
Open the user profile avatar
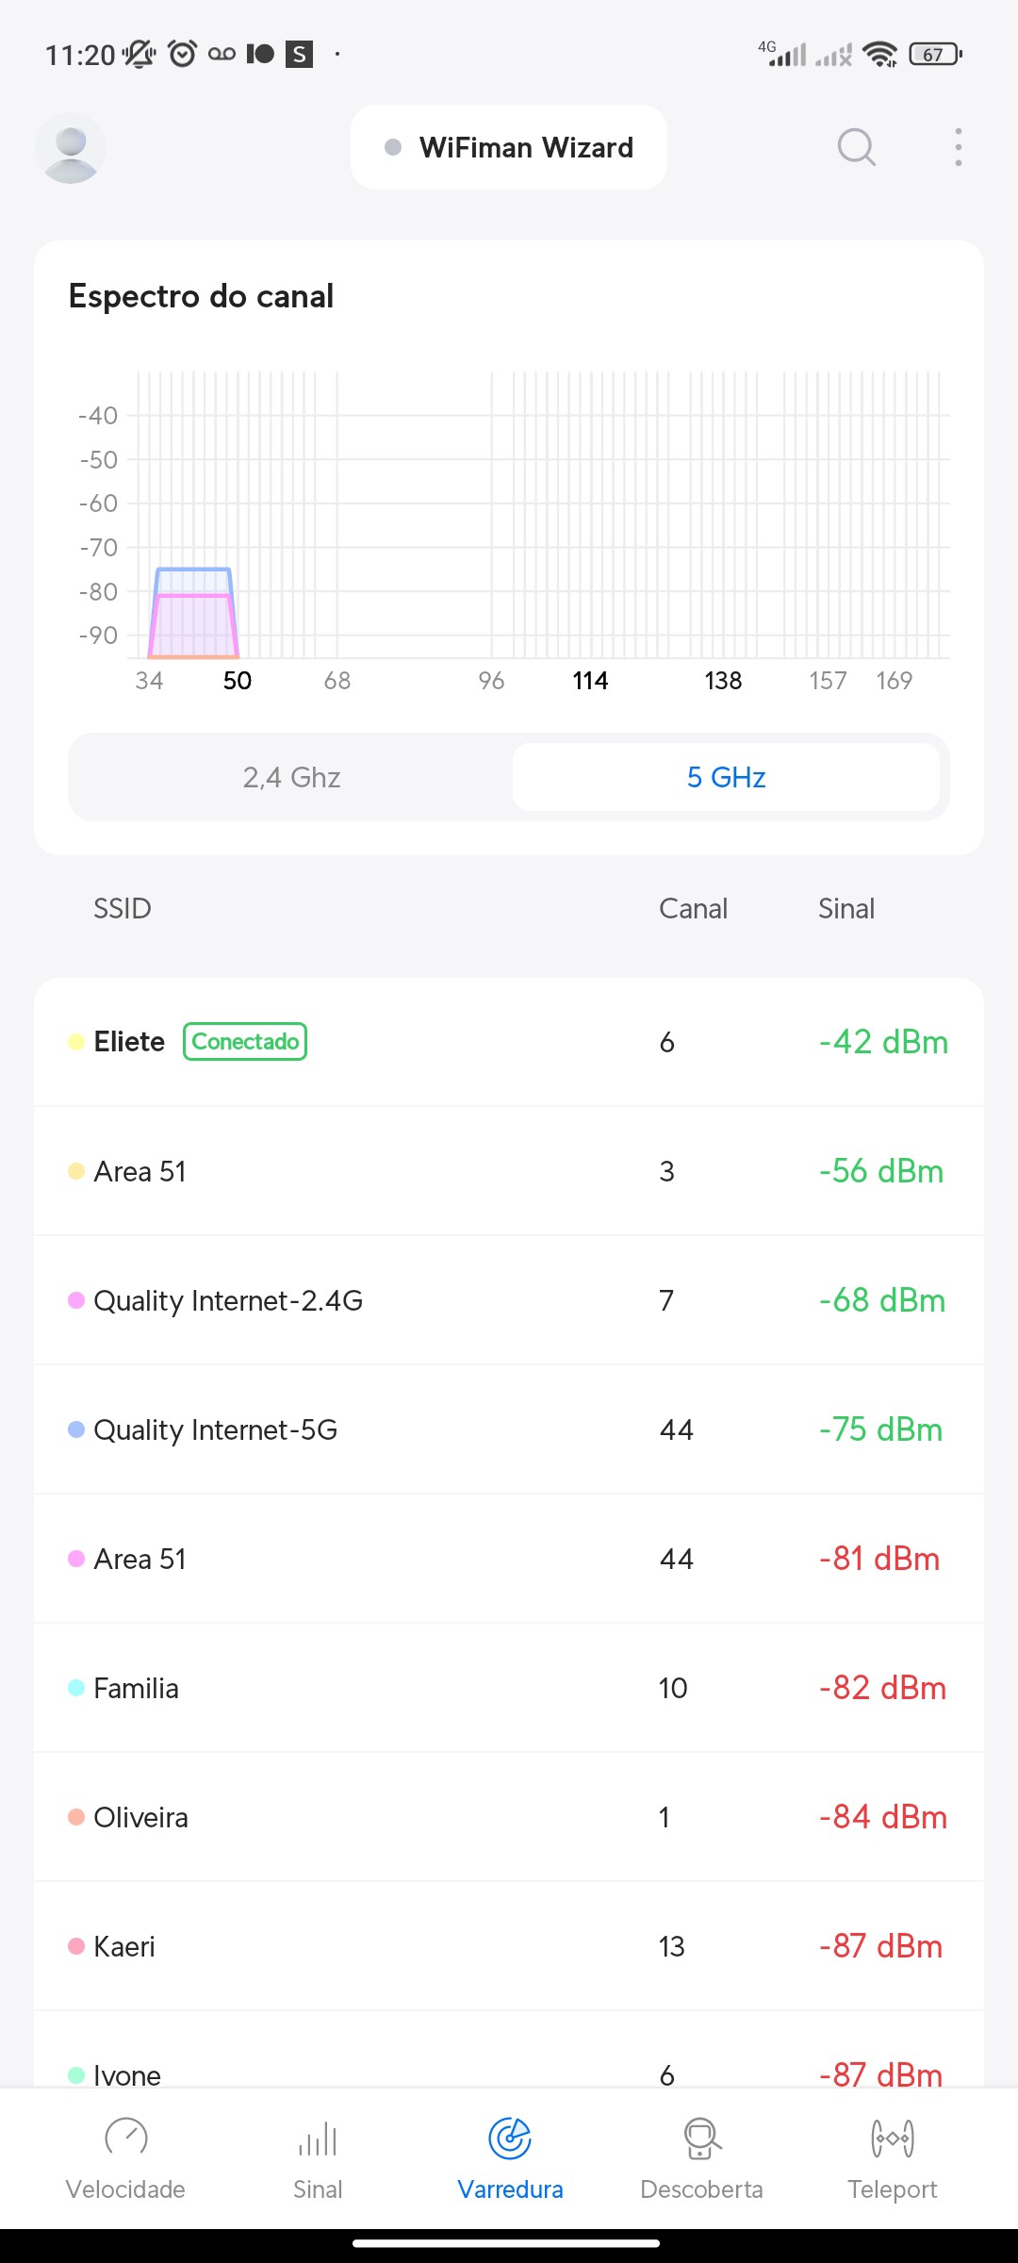[x=71, y=148]
